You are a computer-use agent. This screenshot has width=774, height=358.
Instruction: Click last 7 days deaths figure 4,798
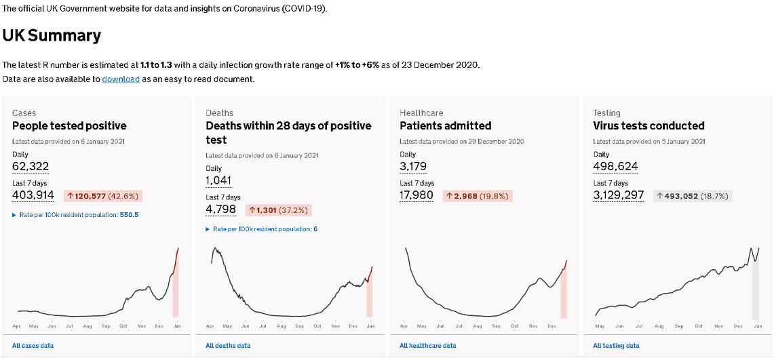coord(220,210)
